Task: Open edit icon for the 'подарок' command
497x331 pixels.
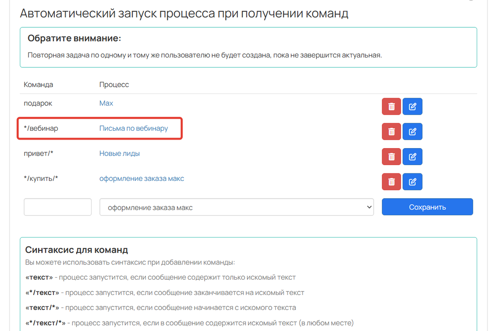Action: [412, 106]
